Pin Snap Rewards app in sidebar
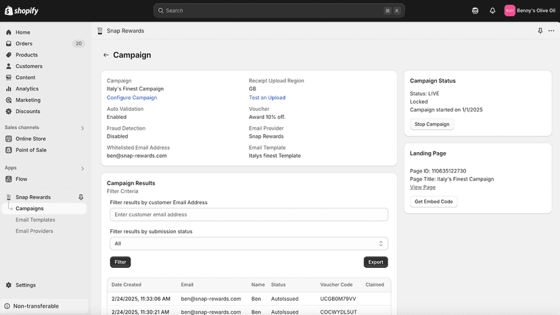This screenshot has width=560, height=315. [x=80, y=197]
